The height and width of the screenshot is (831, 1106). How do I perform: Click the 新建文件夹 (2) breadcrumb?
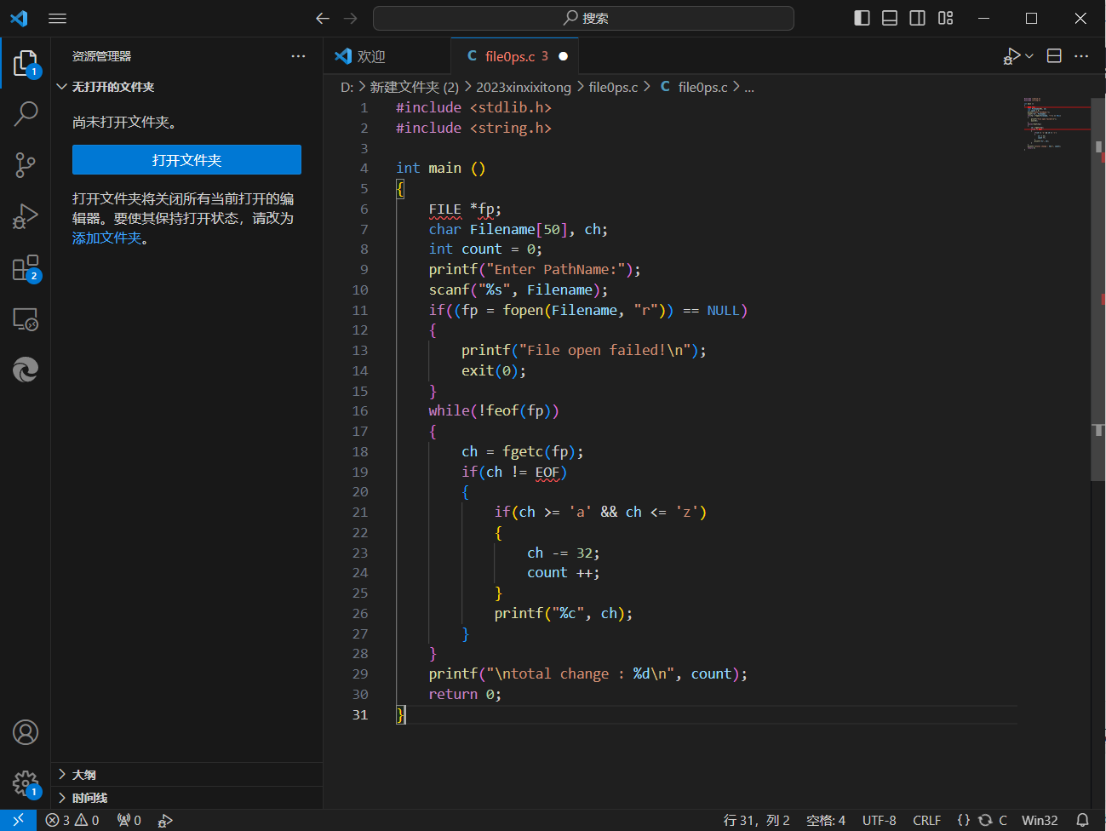(415, 87)
